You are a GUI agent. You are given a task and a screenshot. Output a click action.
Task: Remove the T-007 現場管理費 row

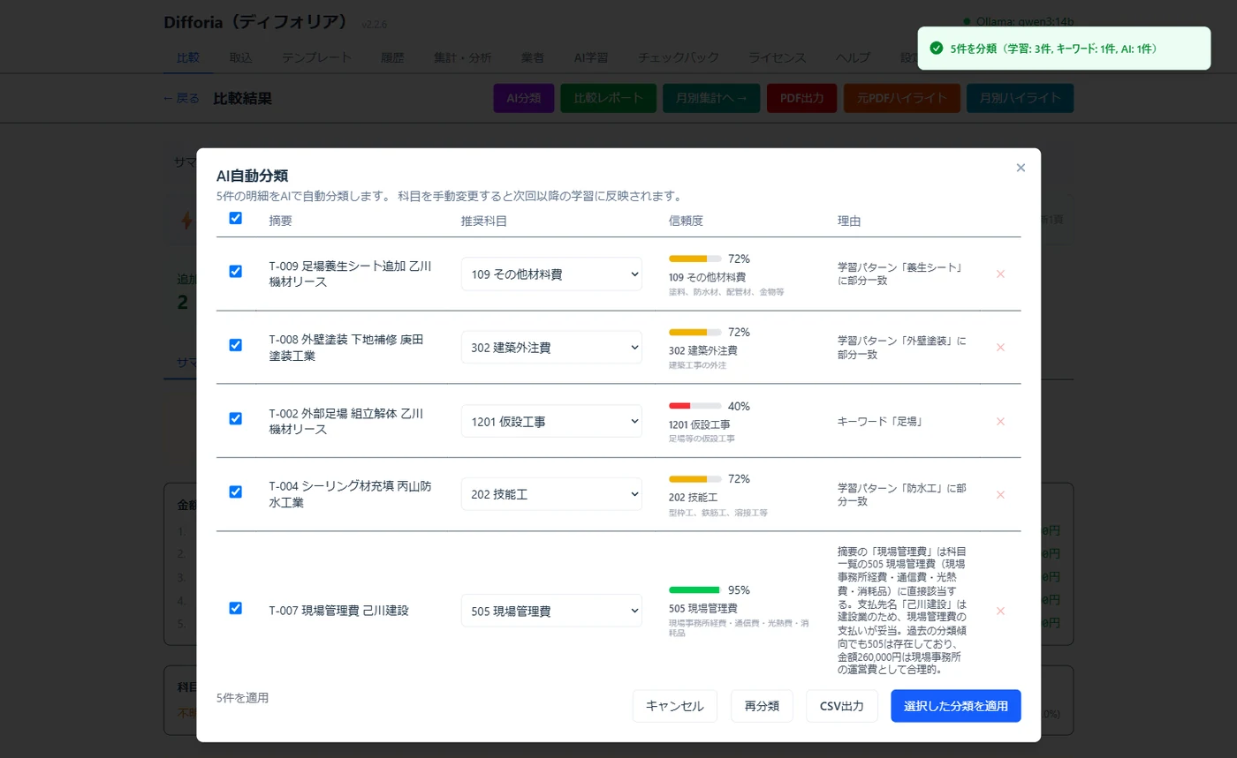click(x=1000, y=611)
